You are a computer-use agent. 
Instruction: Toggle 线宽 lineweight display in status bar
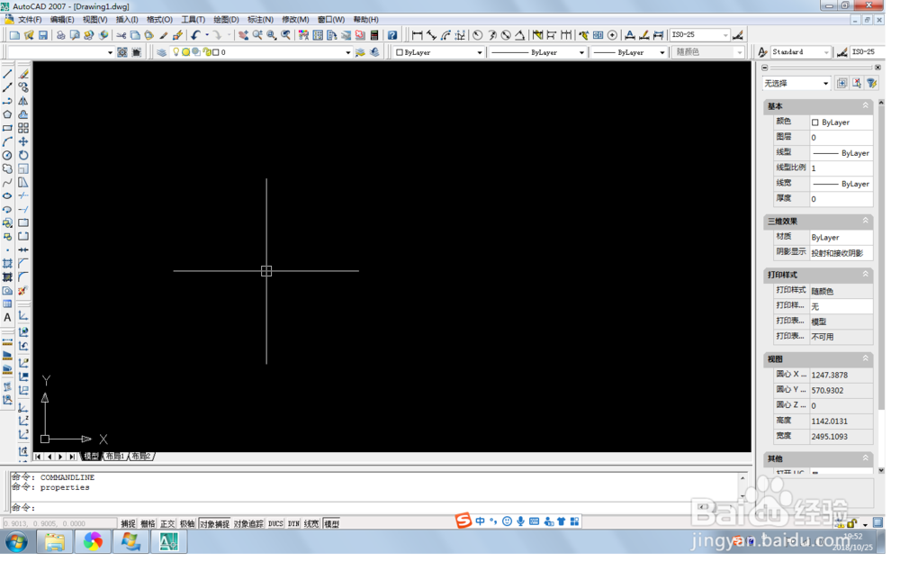point(311,524)
